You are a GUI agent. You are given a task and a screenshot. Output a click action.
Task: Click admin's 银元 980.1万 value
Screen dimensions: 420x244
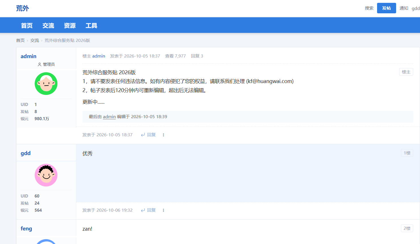[x=42, y=119]
